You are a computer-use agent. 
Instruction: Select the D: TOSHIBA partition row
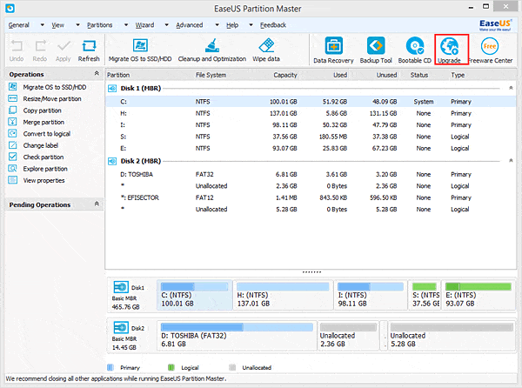pos(311,174)
